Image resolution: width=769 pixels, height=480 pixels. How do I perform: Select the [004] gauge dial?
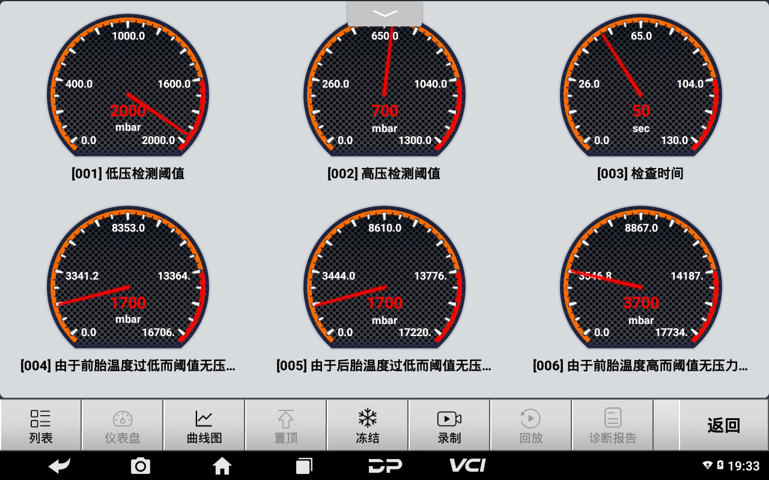[128, 277]
